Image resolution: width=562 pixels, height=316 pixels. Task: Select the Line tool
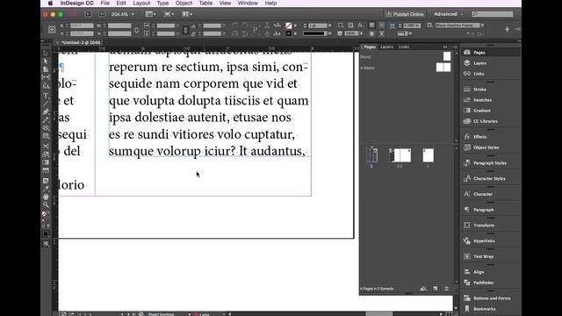click(46, 104)
